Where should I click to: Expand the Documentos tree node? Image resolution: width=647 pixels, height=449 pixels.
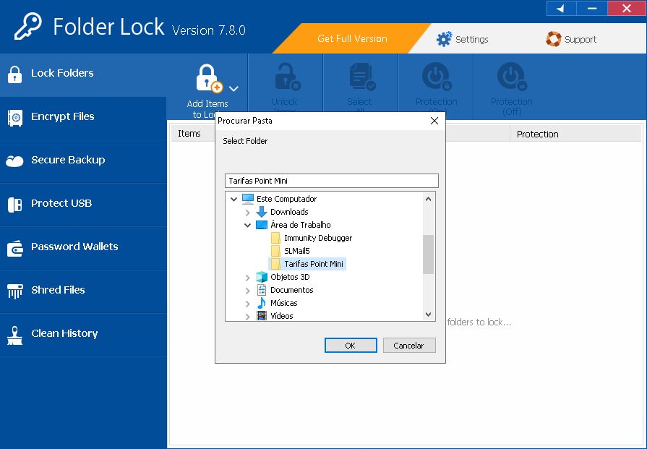coord(248,291)
